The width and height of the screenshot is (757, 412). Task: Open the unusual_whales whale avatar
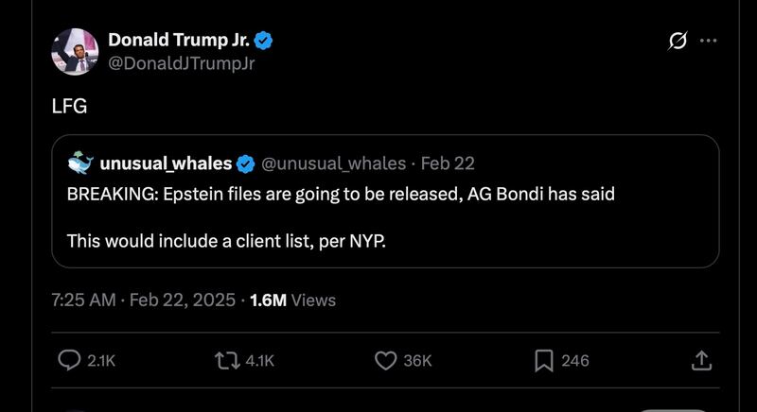coord(80,163)
